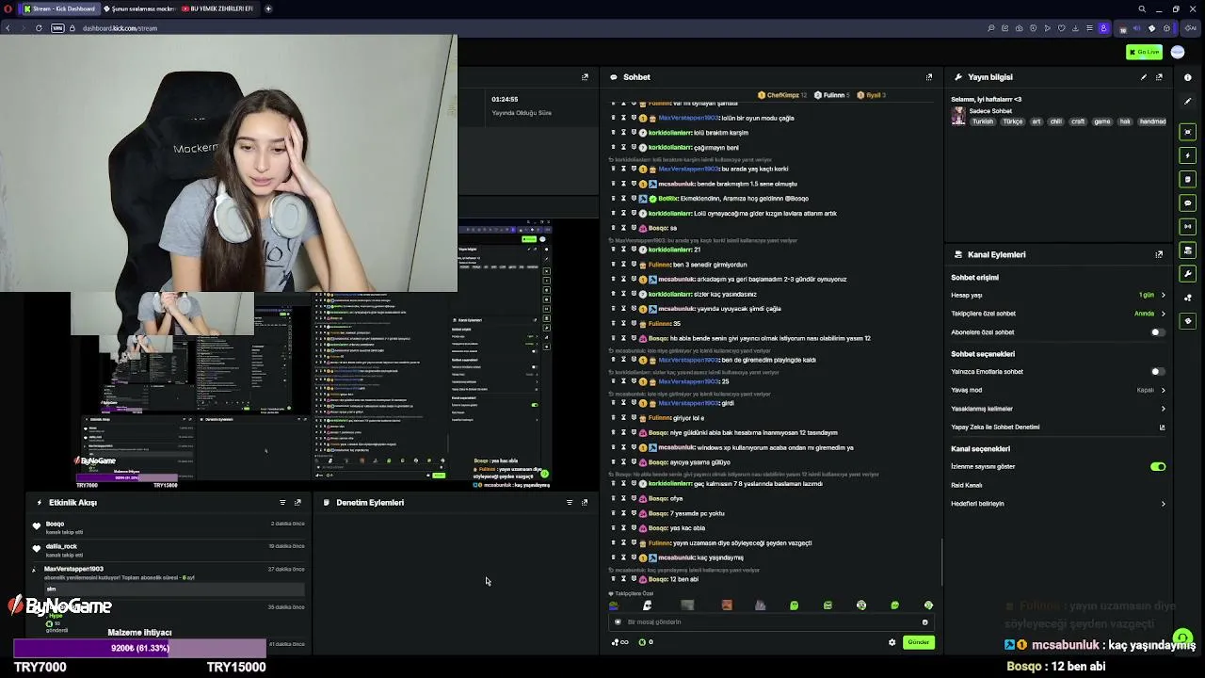Switch to the Stream - Kick Dashboard tab

click(59, 8)
